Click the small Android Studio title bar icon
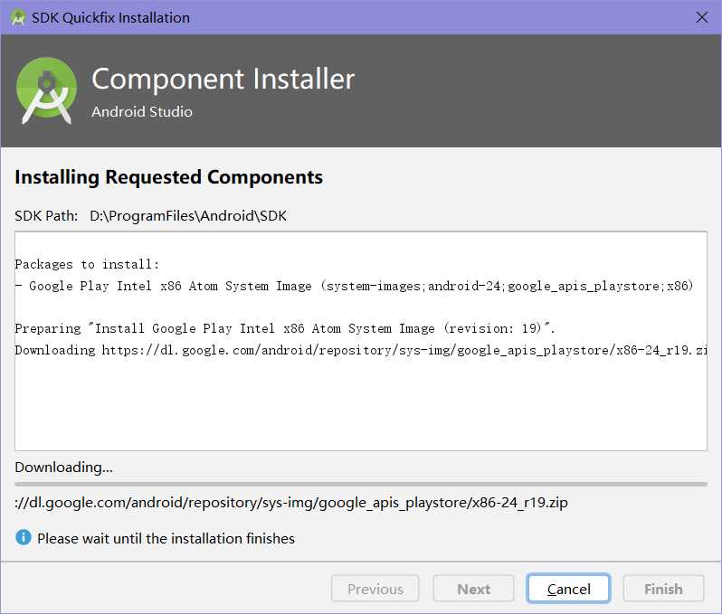This screenshot has height=614, width=722. pos(18,17)
